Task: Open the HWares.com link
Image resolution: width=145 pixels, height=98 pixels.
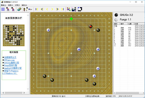Action: (x=9, y=60)
